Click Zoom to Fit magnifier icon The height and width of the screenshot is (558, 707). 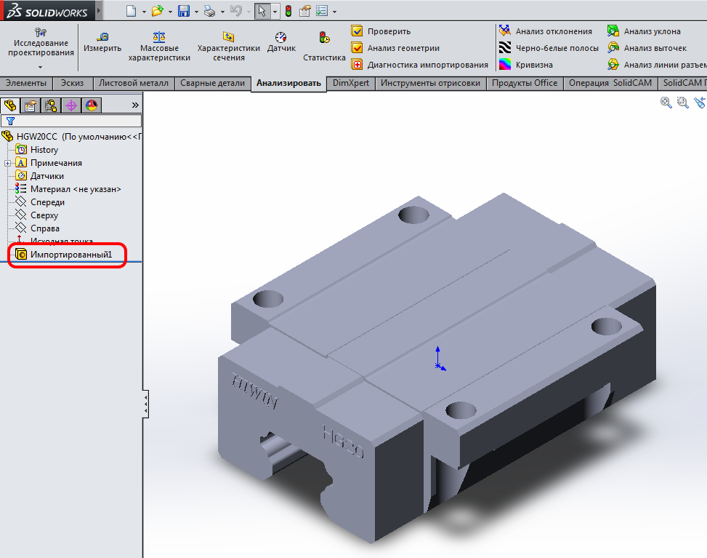[x=666, y=103]
